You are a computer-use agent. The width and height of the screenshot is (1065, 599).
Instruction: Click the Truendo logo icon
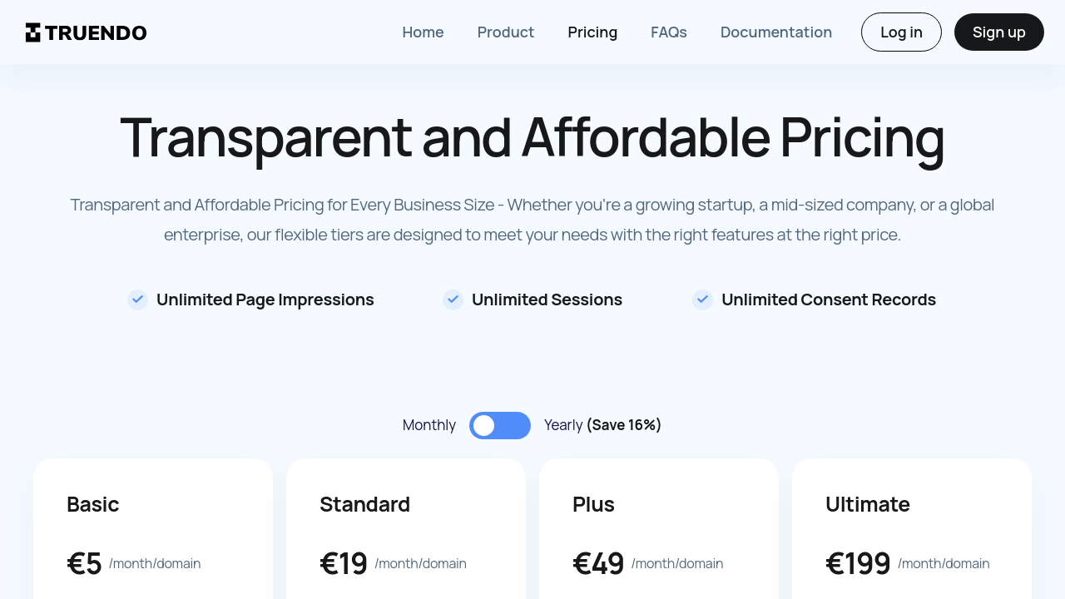(33, 32)
